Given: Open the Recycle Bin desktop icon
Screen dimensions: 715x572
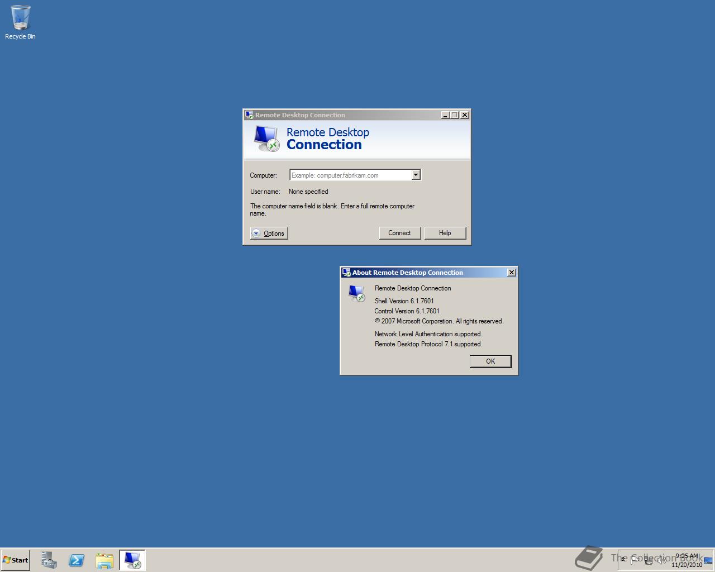Looking at the screenshot, I should tap(20, 22).
